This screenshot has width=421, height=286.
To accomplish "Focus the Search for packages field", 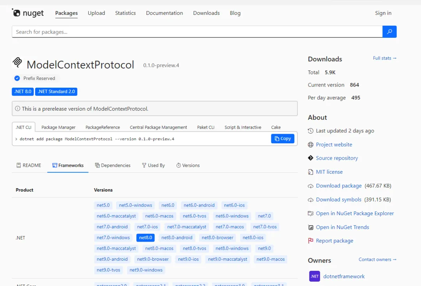I will tap(197, 32).
